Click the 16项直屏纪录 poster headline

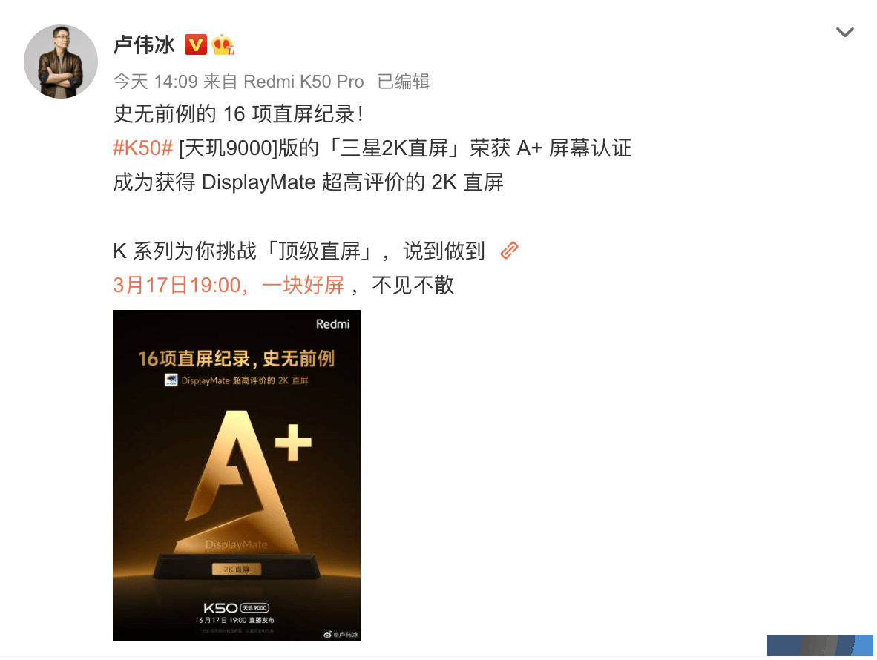coord(237,358)
